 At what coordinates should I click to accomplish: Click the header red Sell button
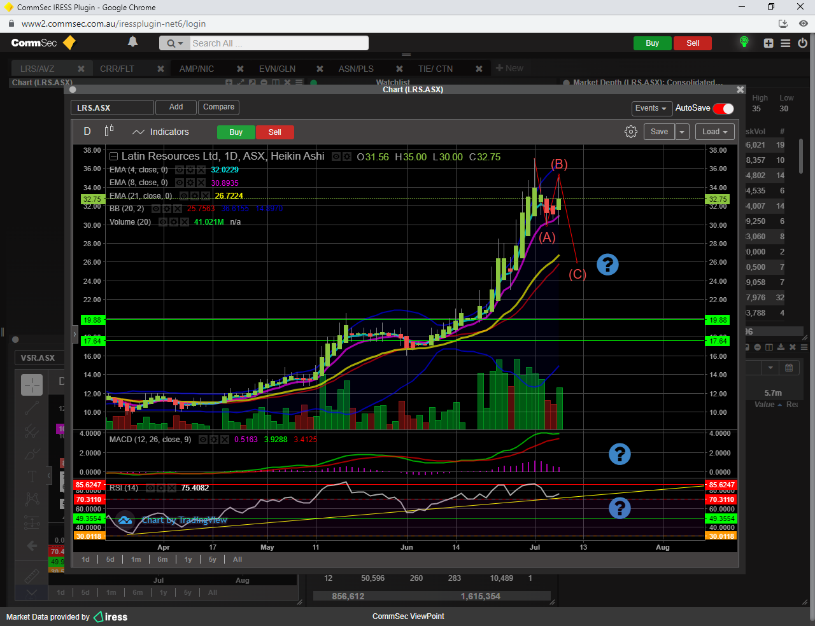[x=693, y=43]
